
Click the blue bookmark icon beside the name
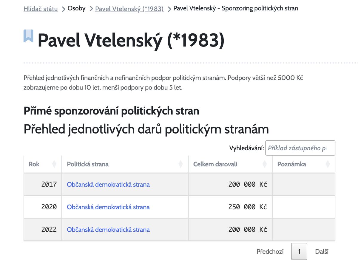(x=28, y=36)
